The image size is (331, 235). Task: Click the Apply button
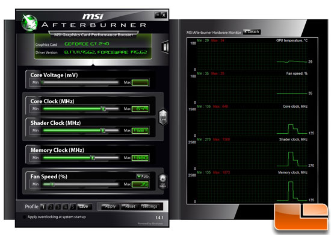(110, 207)
